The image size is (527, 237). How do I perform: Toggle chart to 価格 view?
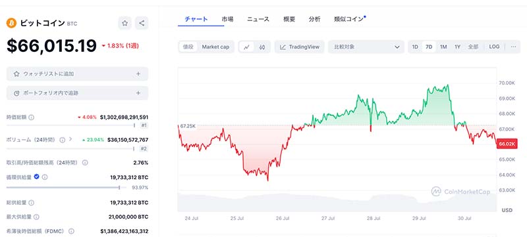pyautogui.click(x=188, y=47)
